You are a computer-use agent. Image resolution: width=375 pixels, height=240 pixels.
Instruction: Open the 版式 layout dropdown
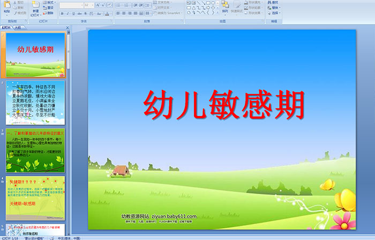click(49, 2)
